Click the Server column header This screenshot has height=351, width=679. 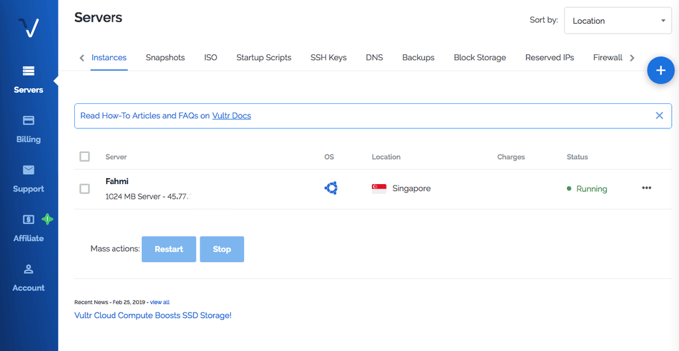(x=116, y=157)
